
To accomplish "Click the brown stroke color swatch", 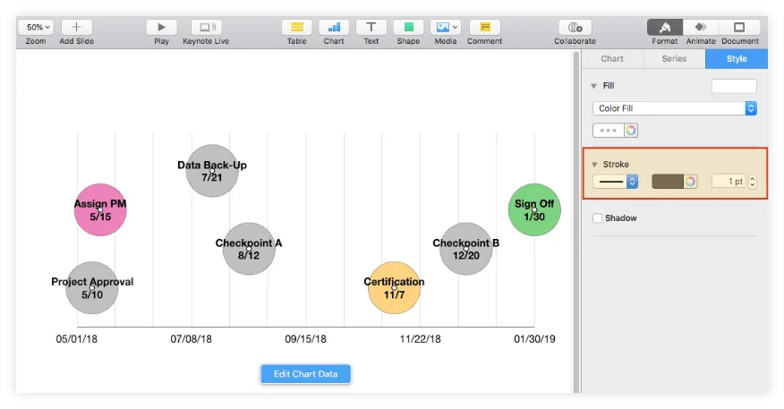I will [668, 182].
